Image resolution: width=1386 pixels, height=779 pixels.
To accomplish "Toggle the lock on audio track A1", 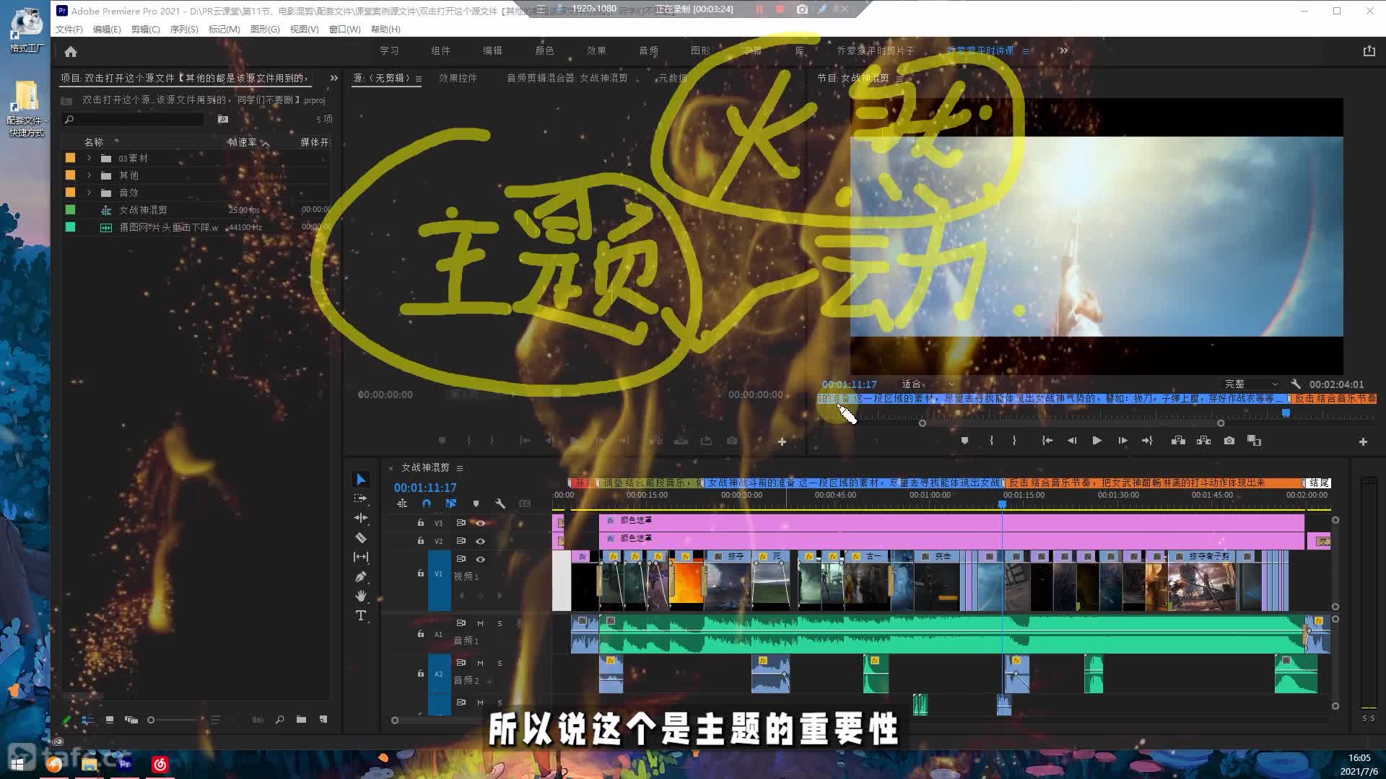I will point(421,634).
